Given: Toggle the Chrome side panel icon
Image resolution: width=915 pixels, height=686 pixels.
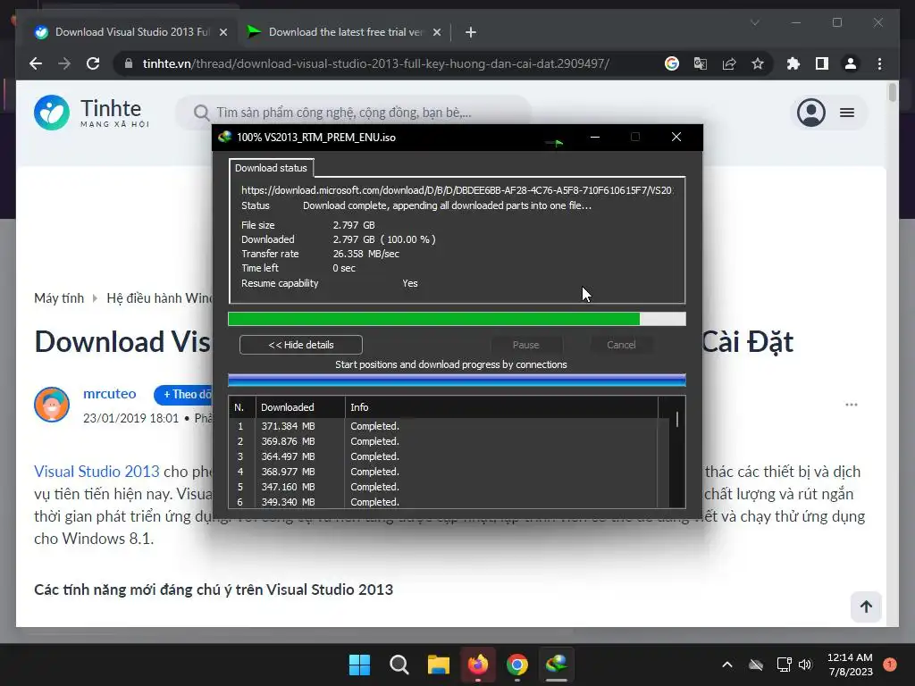Looking at the screenshot, I should [822, 63].
